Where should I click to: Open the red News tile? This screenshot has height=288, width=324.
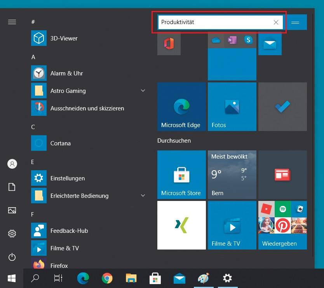[x=282, y=175]
